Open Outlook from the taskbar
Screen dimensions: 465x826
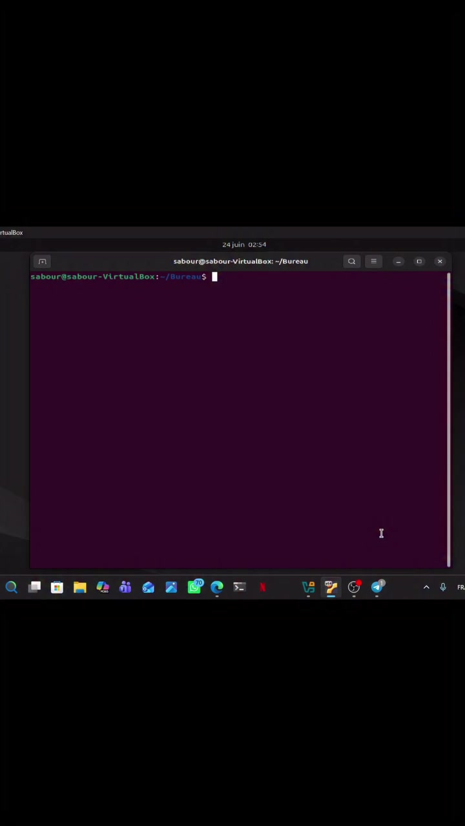(x=149, y=587)
